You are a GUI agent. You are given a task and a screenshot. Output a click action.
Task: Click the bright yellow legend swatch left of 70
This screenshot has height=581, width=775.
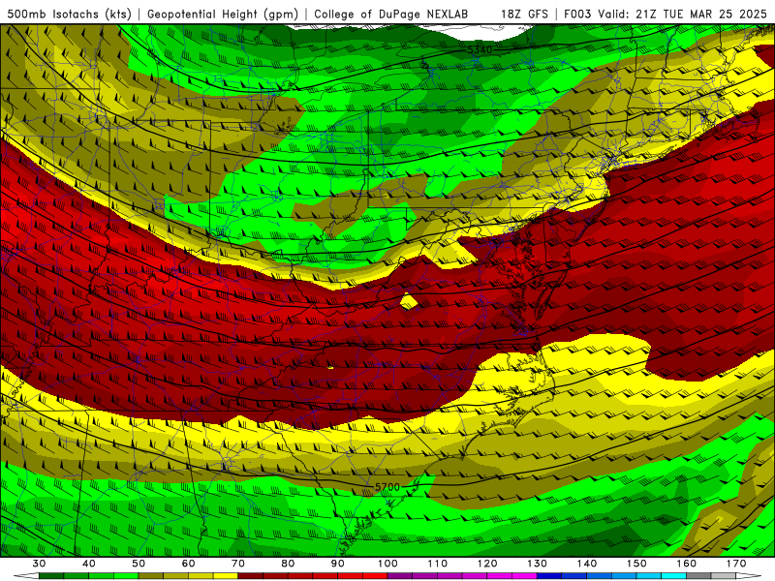click(226, 576)
